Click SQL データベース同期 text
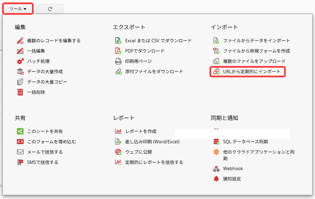The height and width of the screenshot is (199, 315). pyautogui.click(x=246, y=142)
